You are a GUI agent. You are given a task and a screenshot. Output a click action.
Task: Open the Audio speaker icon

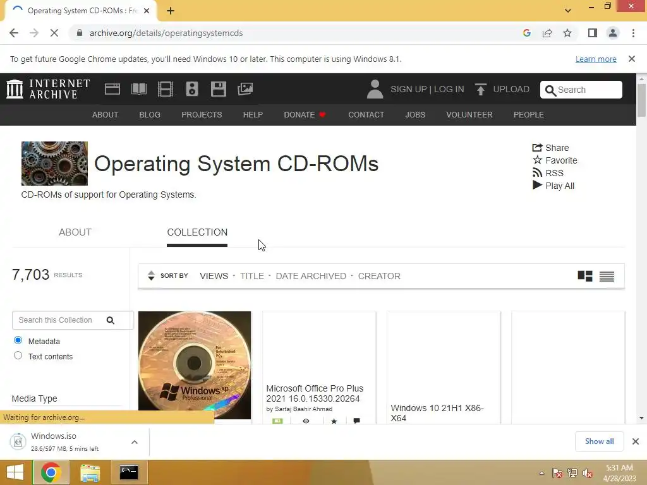click(192, 89)
